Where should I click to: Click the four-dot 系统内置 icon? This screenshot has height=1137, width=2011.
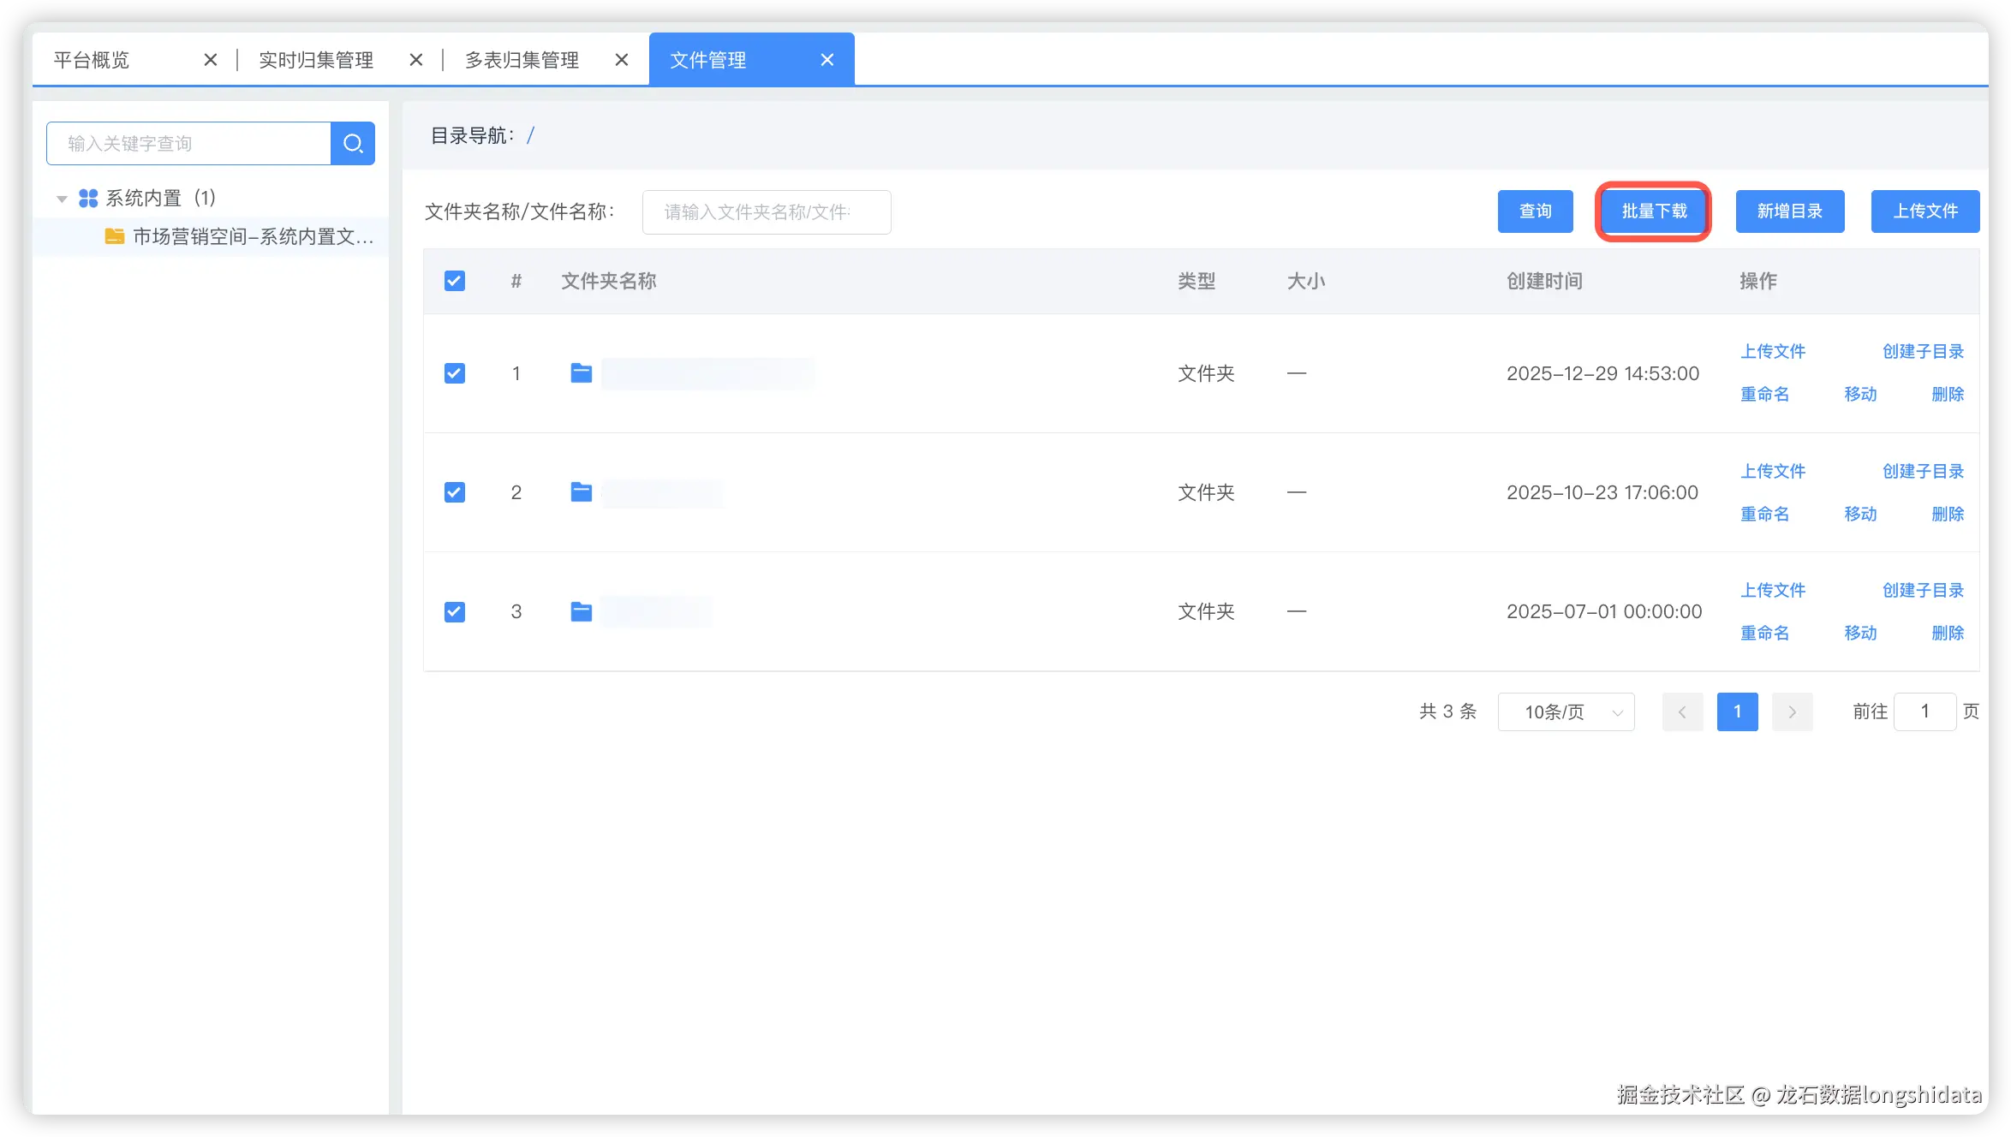click(x=88, y=199)
